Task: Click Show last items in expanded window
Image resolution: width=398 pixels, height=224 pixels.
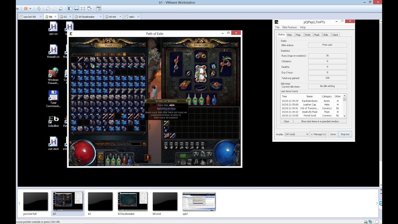Action: (320, 121)
